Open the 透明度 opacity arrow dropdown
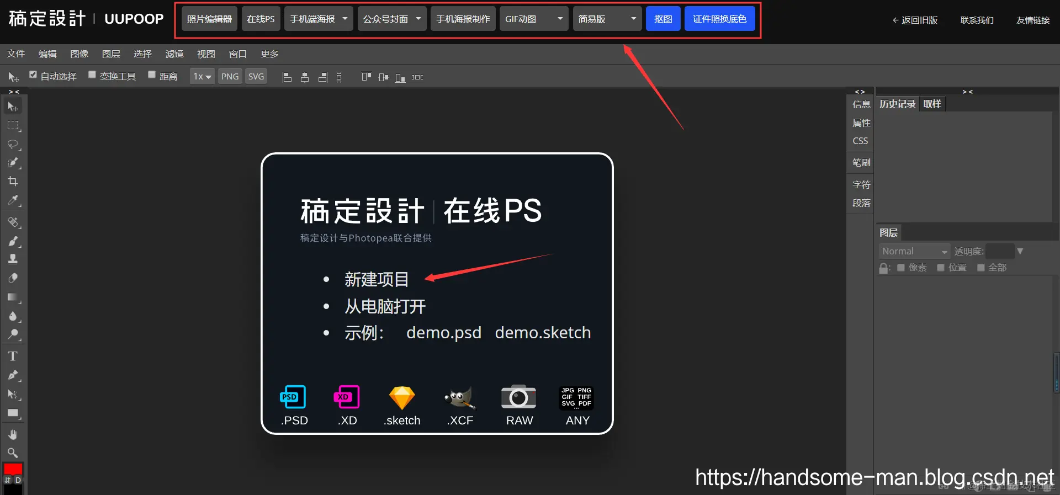This screenshot has height=495, width=1060. (1020, 251)
